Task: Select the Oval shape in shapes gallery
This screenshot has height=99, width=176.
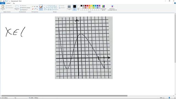Action: (49, 6)
